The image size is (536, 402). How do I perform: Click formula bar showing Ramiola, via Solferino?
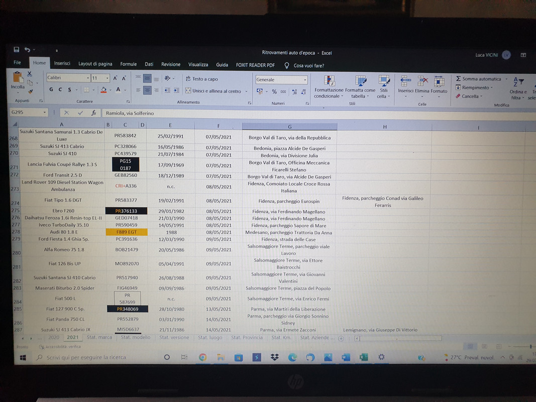pos(318,114)
